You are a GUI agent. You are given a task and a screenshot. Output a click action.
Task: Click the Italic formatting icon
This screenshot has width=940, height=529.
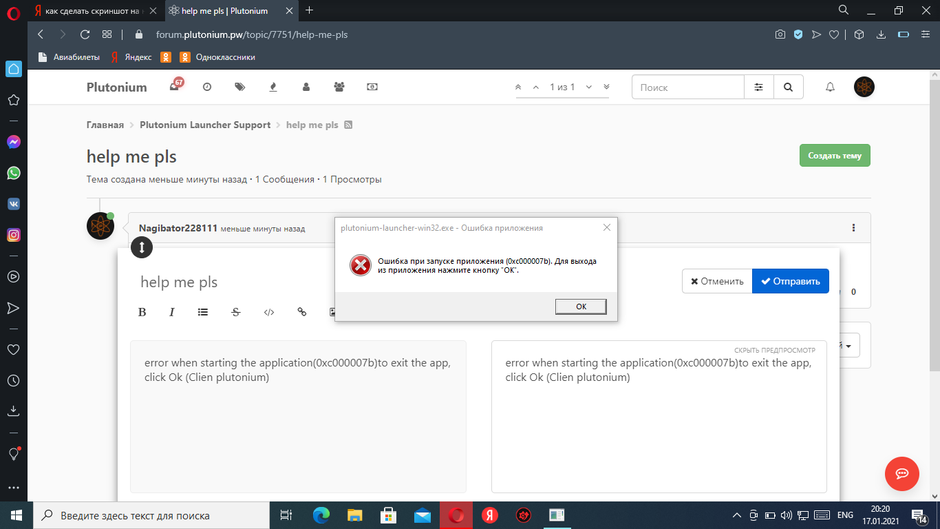click(172, 312)
